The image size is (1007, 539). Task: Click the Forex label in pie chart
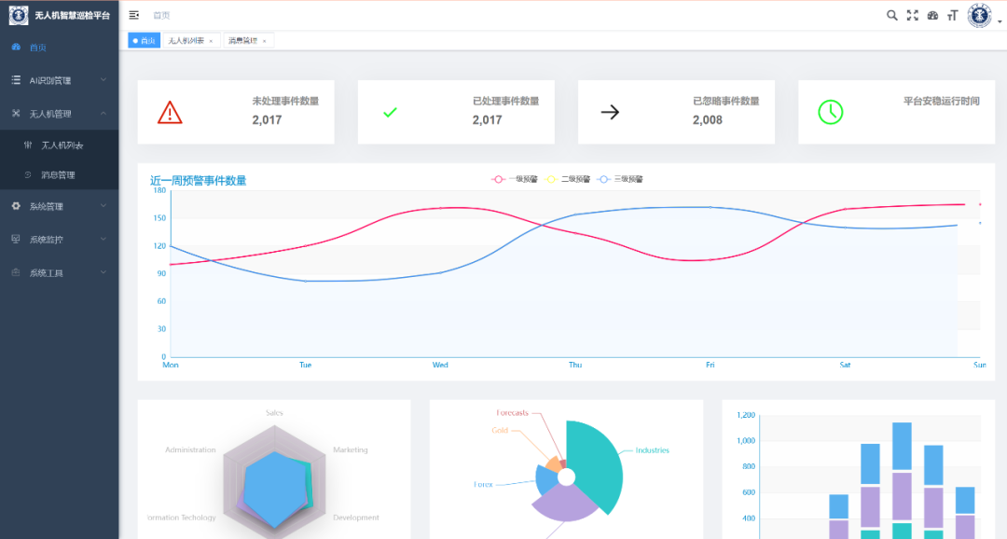coord(483,484)
